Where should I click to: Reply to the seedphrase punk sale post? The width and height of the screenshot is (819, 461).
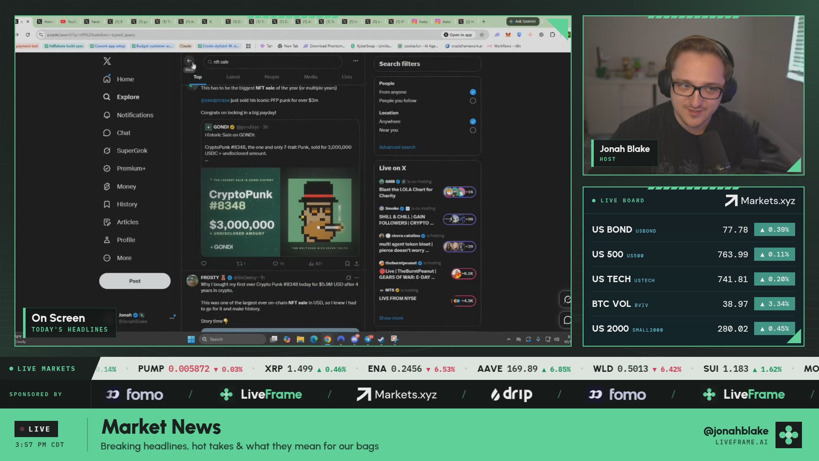click(203, 264)
